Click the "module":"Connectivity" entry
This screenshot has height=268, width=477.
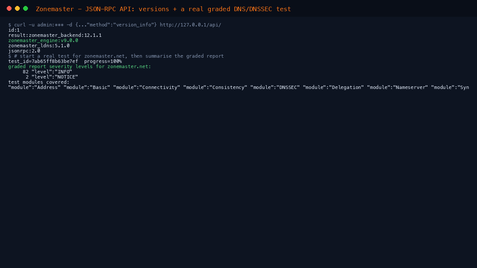tap(147, 87)
